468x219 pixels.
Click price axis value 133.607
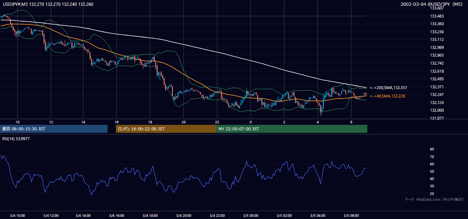coord(436,8)
